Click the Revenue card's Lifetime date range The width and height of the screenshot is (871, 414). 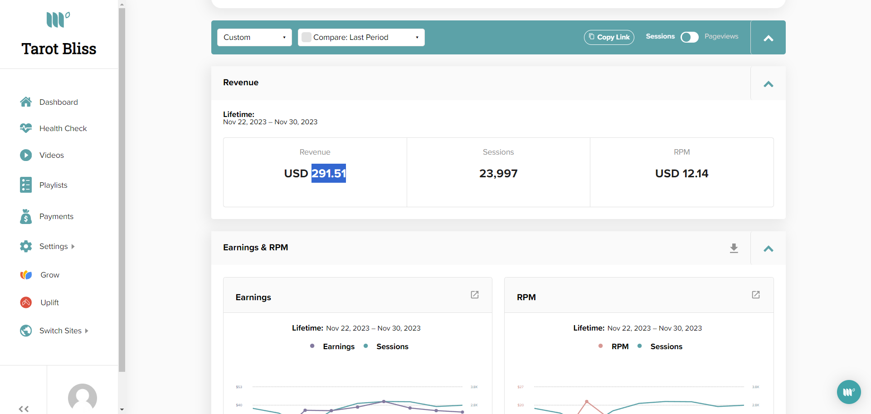[270, 122]
